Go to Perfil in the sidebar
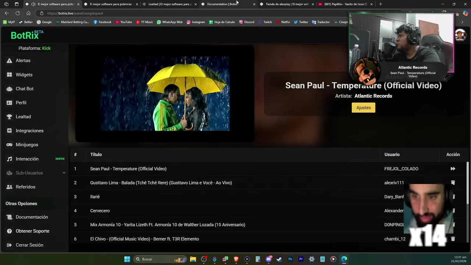 click(21, 103)
